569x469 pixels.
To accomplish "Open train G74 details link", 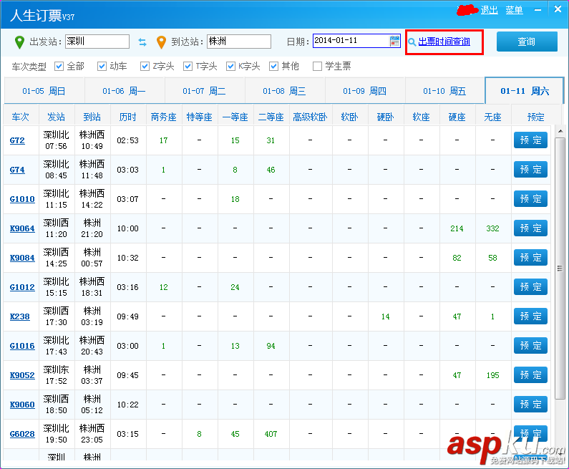I will [x=17, y=170].
